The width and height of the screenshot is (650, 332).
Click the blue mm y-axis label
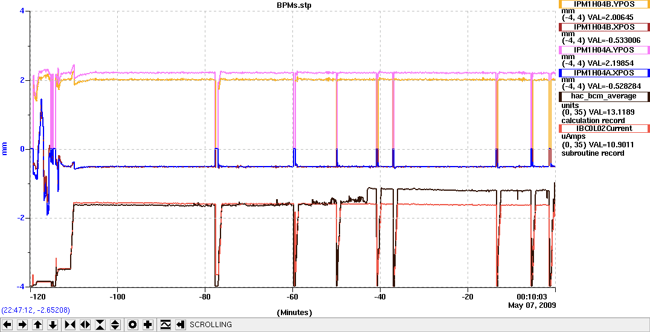pyautogui.click(x=5, y=149)
